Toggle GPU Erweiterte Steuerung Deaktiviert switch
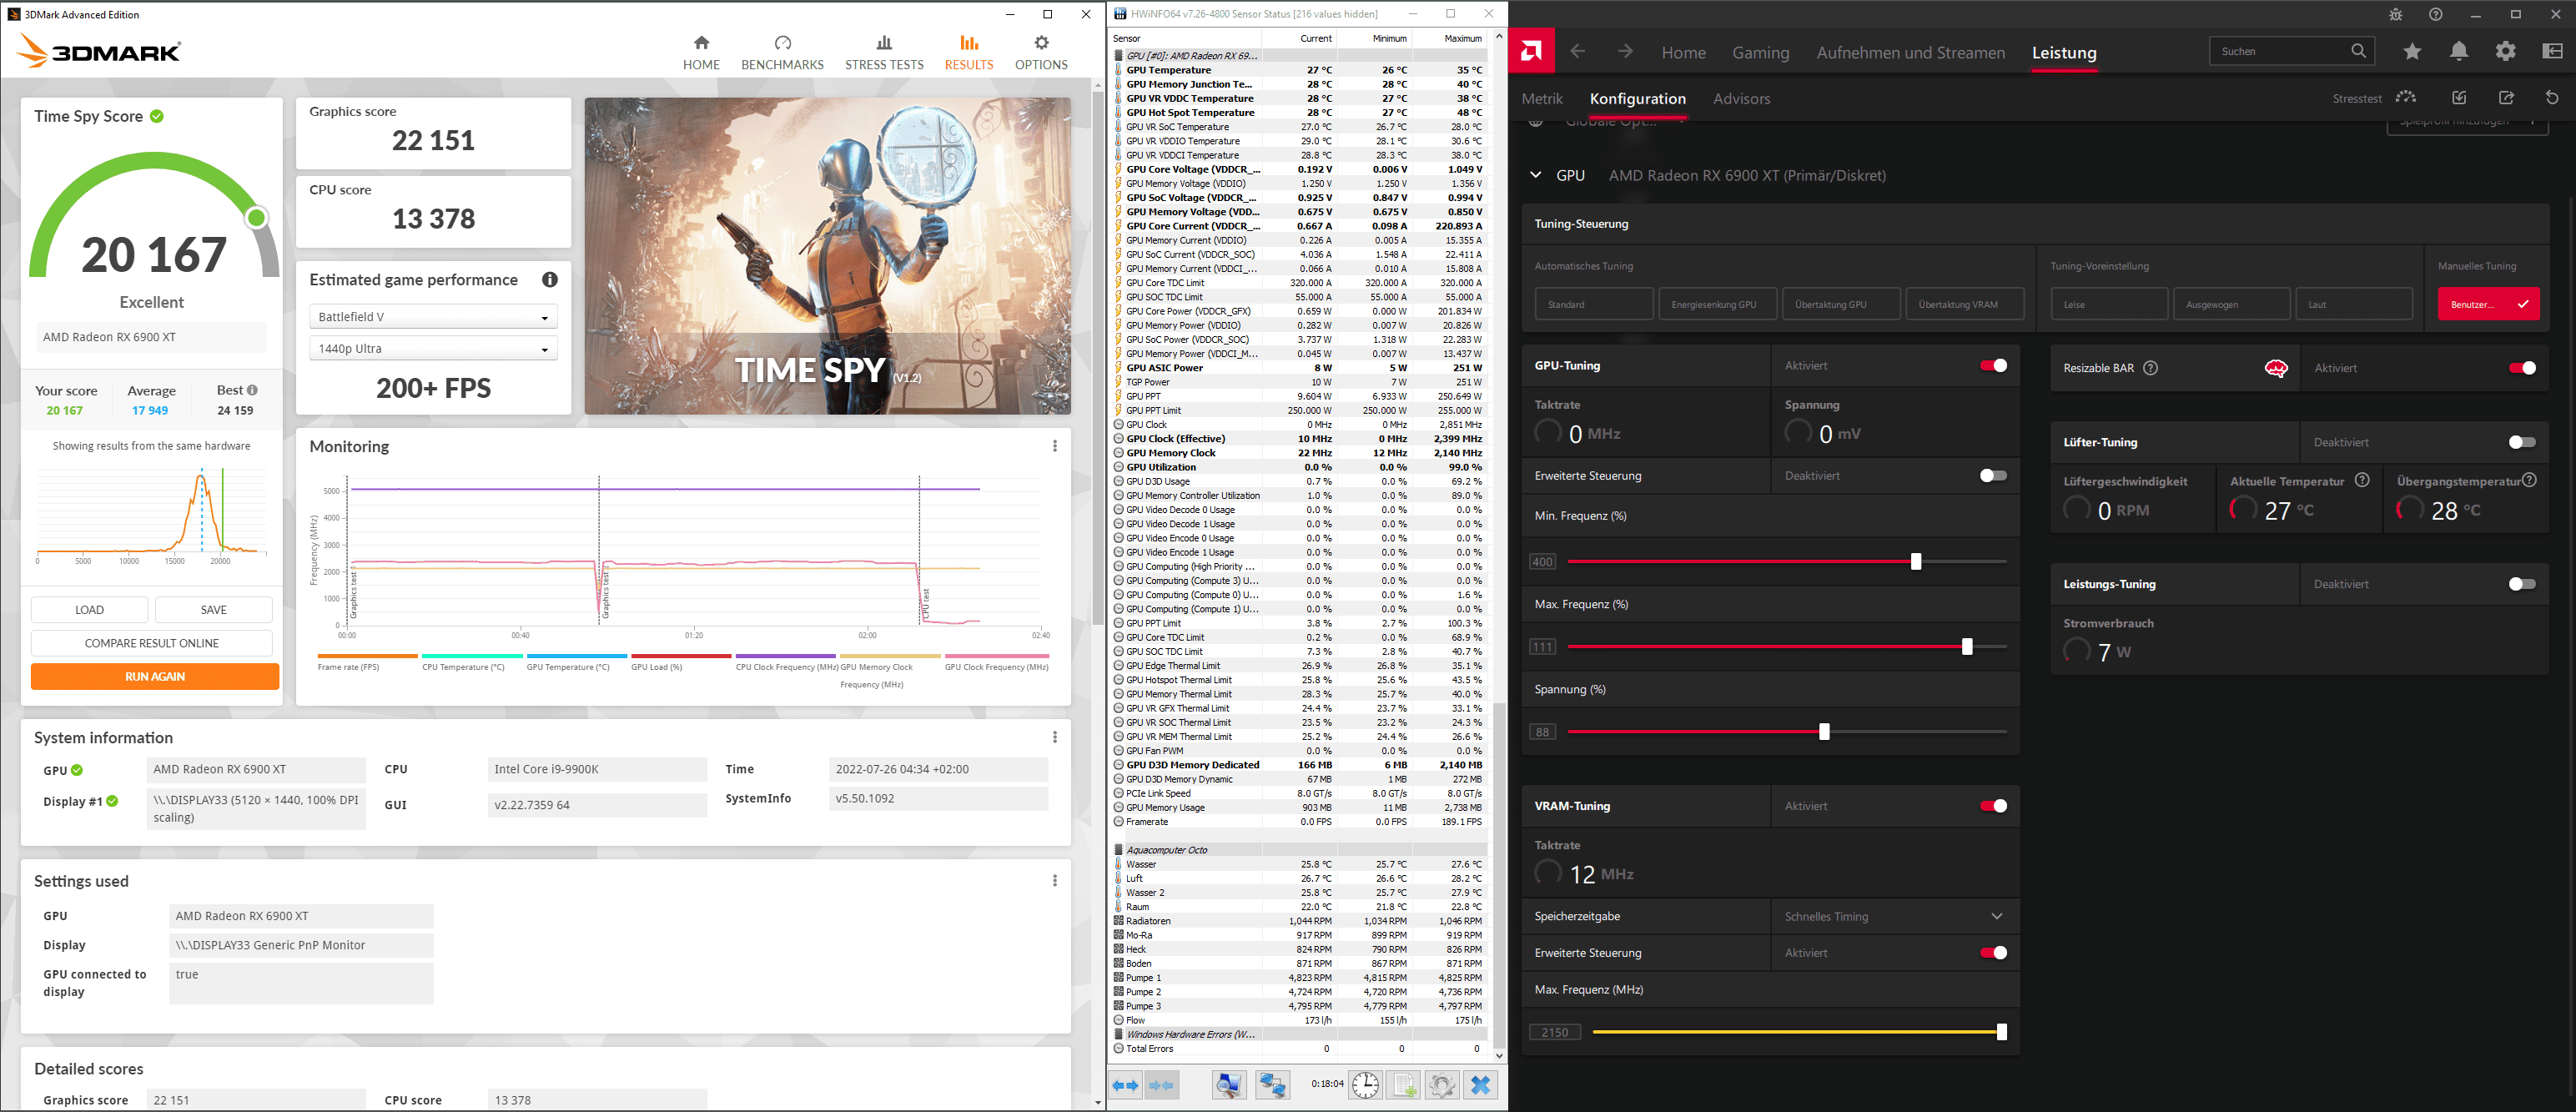The height and width of the screenshot is (1112, 2576). click(x=1993, y=475)
